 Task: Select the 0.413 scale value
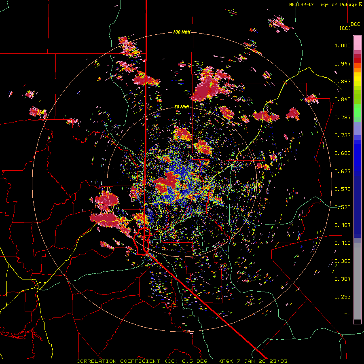[343, 243]
